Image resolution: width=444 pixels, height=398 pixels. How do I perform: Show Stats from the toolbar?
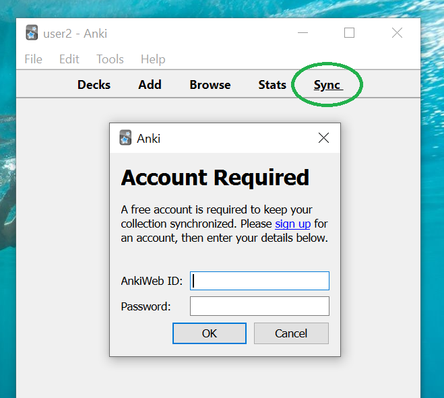click(272, 85)
